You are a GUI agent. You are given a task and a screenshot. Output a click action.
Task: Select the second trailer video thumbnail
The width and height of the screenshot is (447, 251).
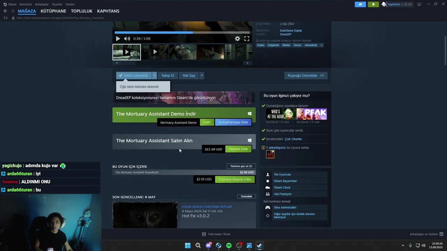pyautogui.click(x=155, y=52)
